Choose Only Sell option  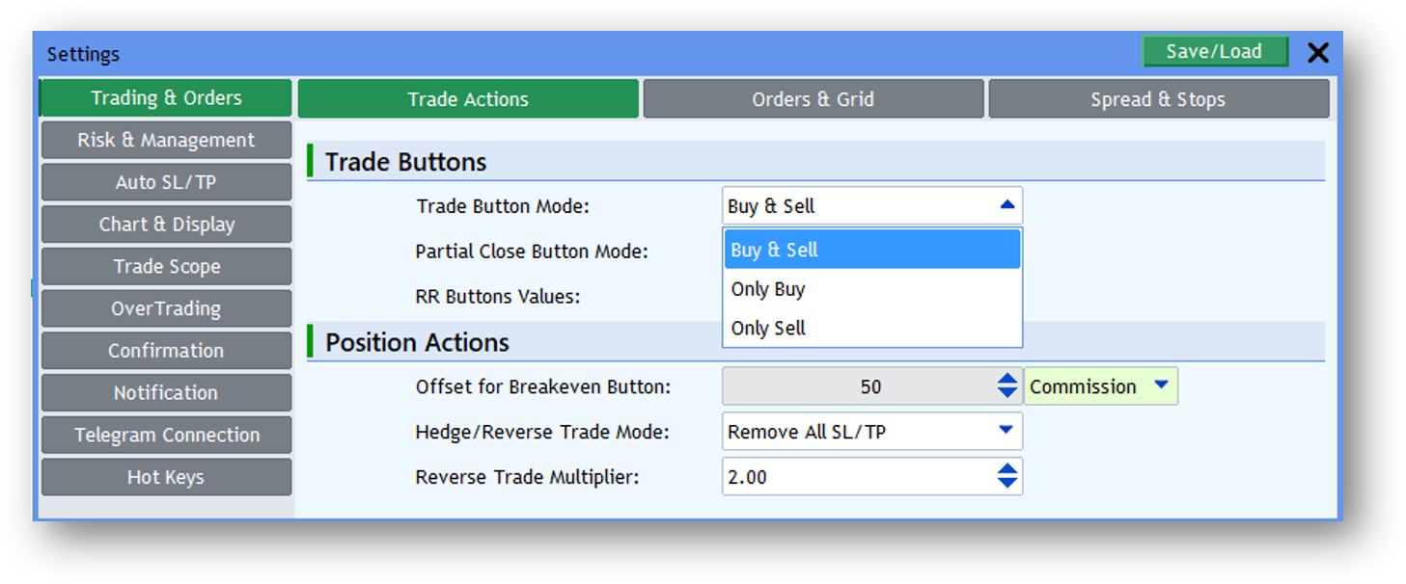click(x=872, y=328)
